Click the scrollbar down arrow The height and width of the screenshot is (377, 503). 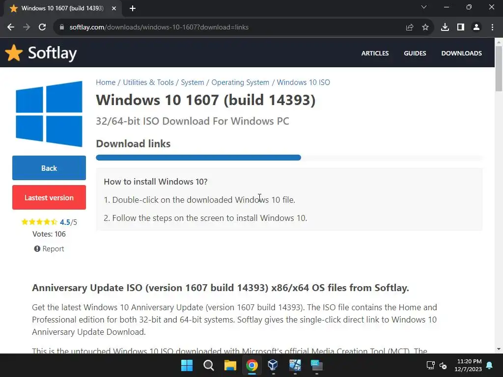pos(499,349)
